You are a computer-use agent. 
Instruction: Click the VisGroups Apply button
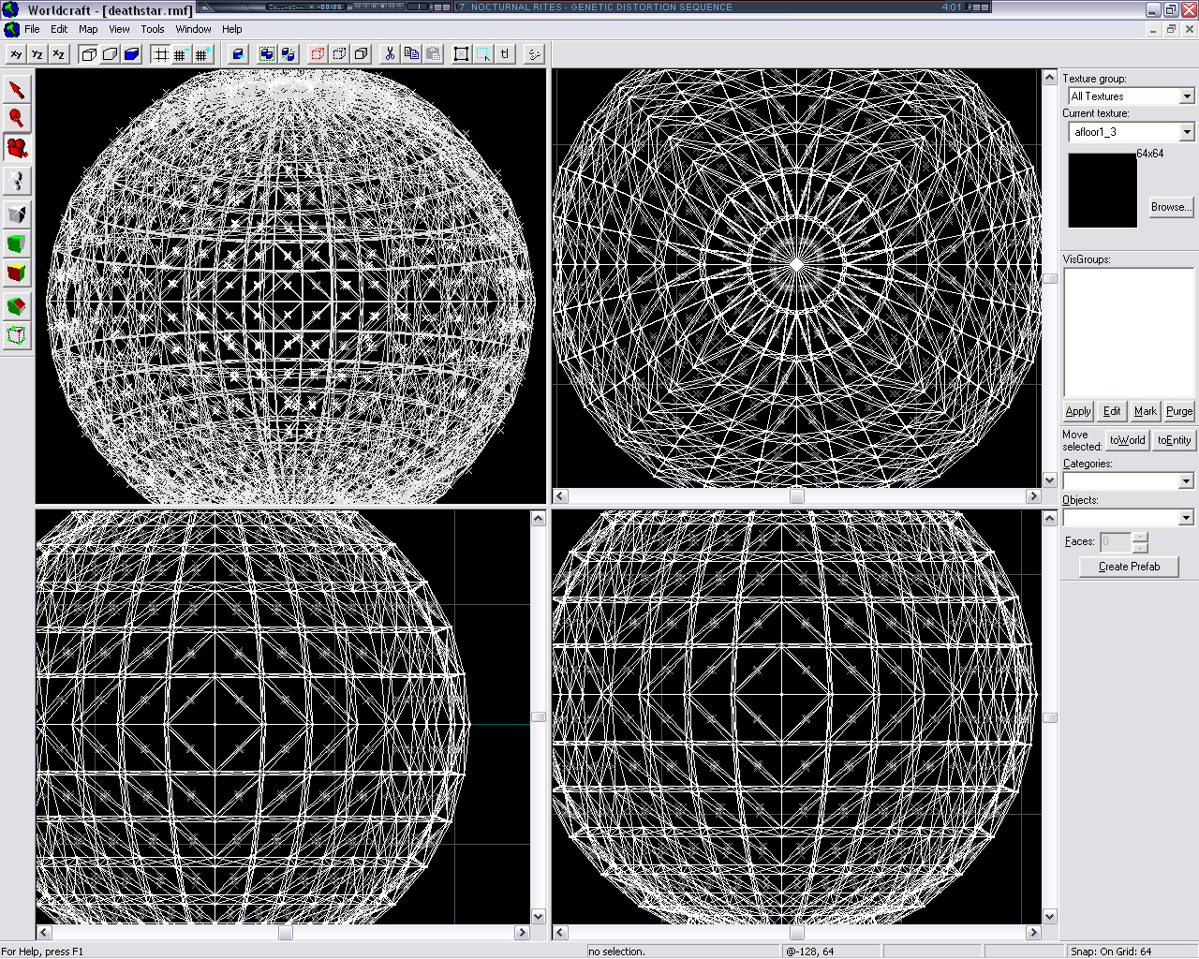1078,411
